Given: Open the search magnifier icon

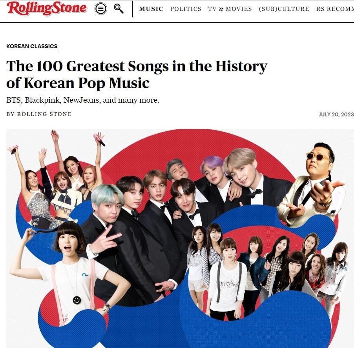Looking at the screenshot, I should pyautogui.click(x=119, y=9).
